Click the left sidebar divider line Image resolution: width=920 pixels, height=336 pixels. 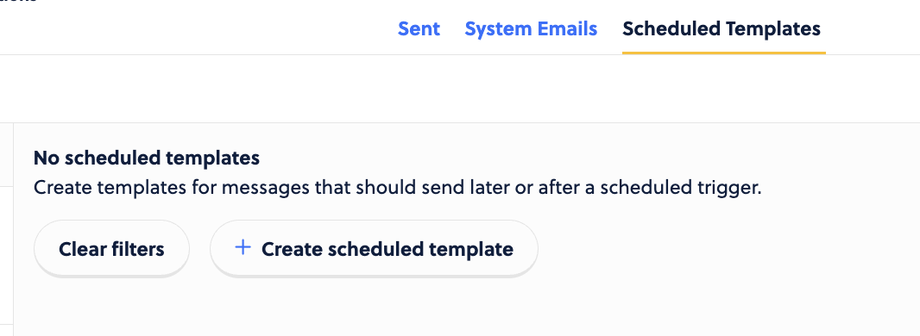(13, 229)
